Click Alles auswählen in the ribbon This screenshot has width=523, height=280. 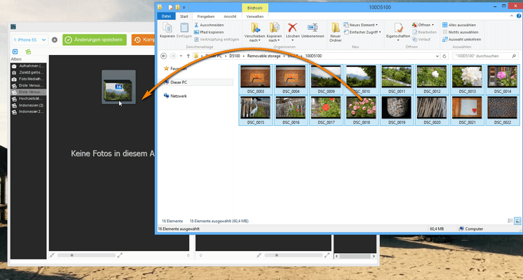click(x=459, y=25)
